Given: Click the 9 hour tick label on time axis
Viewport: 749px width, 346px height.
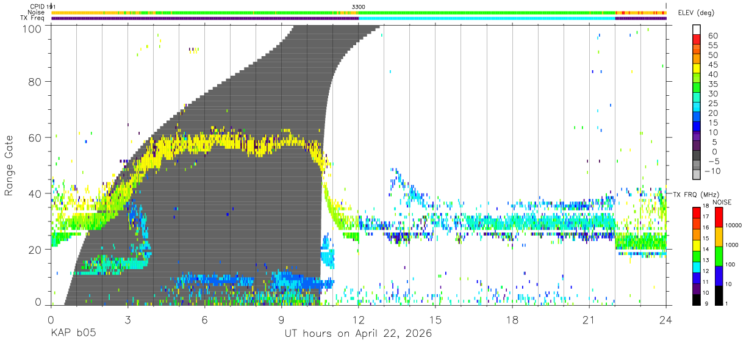Looking at the screenshot, I should tap(281, 320).
